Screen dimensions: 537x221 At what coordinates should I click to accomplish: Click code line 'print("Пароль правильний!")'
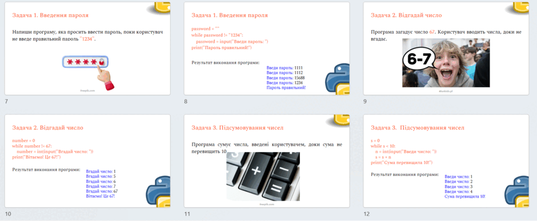tap(222, 47)
